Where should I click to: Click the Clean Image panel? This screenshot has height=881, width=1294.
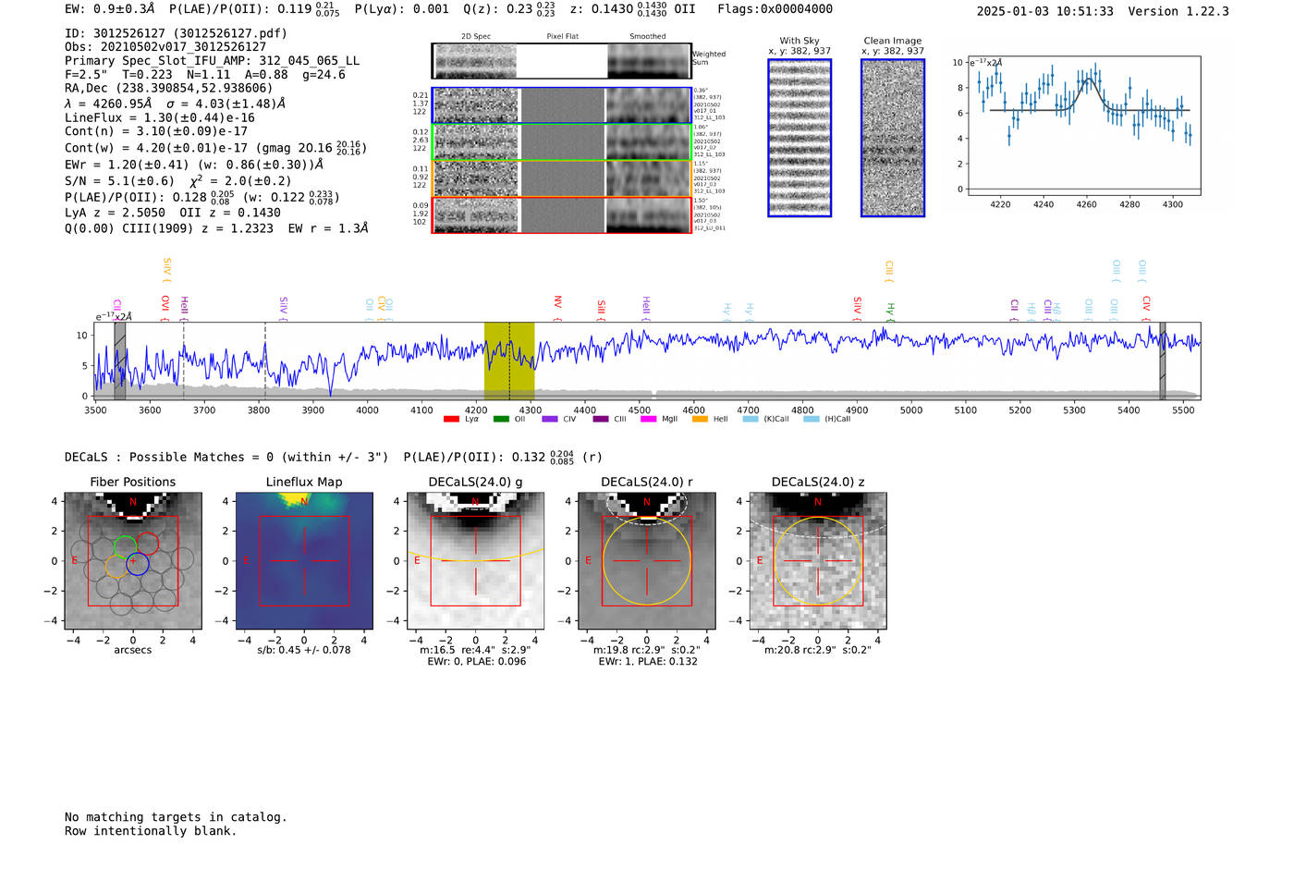pyautogui.click(x=893, y=138)
